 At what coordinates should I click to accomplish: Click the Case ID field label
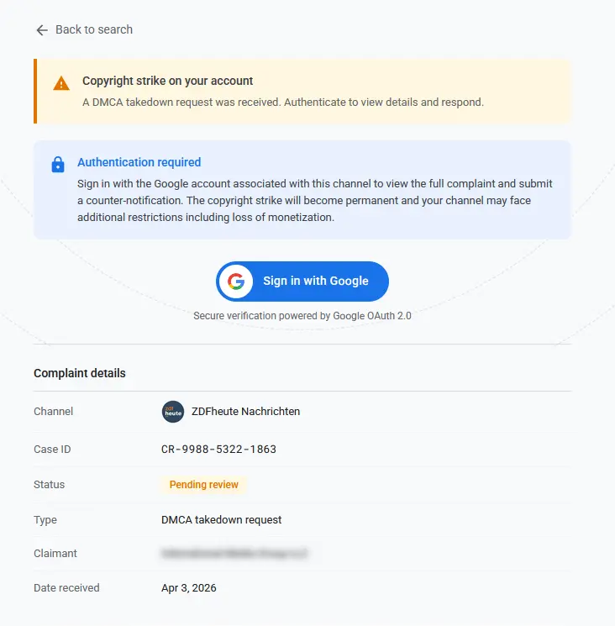pyautogui.click(x=52, y=450)
